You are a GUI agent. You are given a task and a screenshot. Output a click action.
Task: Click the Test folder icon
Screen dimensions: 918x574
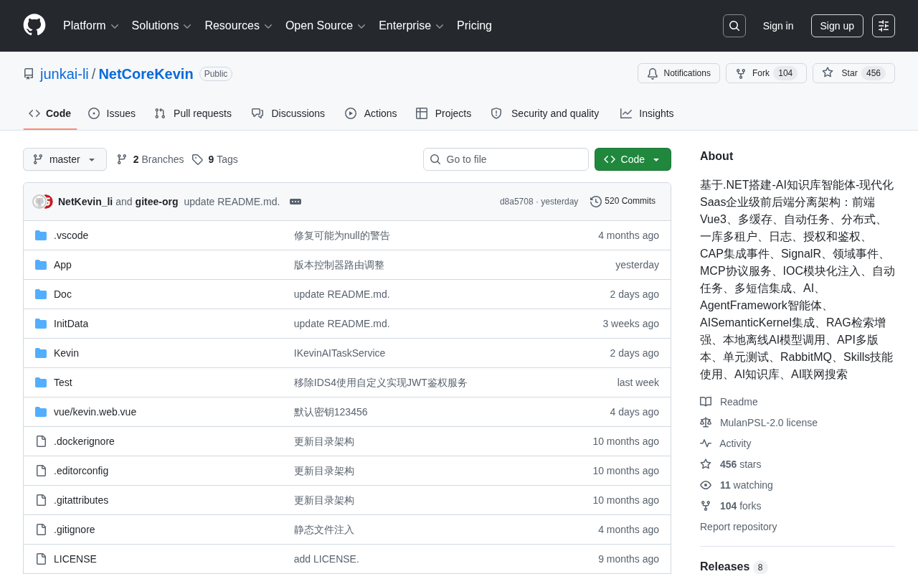pos(41,382)
